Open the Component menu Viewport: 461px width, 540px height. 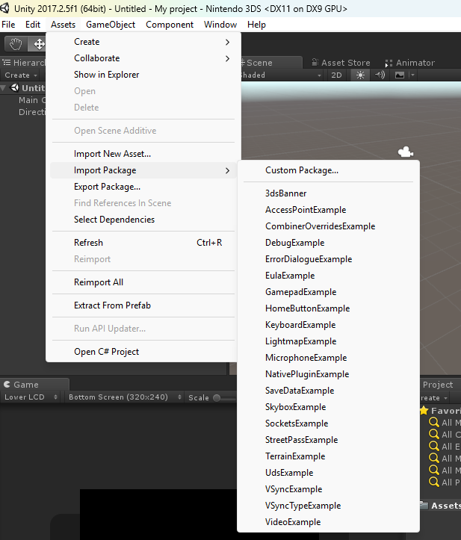tap(170, 25)
